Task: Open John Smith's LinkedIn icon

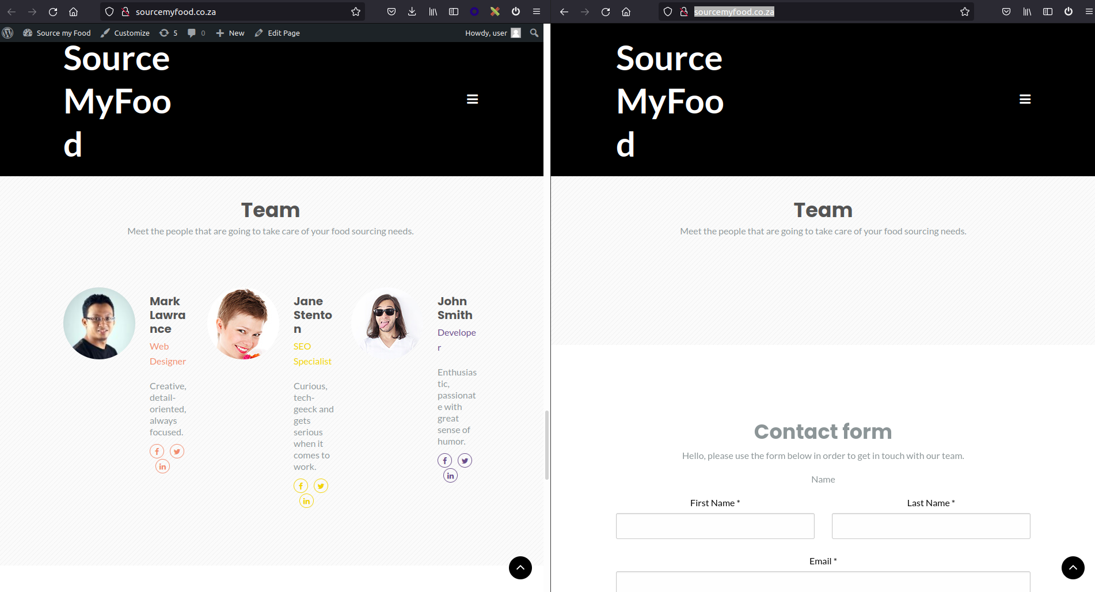Action: point(450,476)
